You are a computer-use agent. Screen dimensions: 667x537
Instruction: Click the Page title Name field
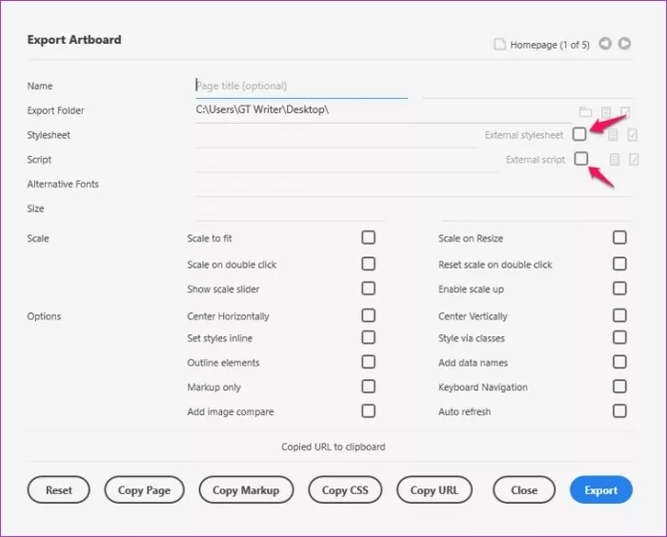pos(301,86)
